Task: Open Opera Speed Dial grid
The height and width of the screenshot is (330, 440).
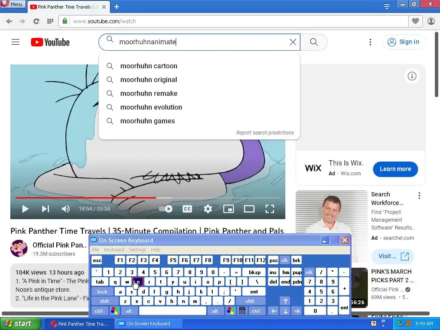Action: (x=50, y=21)
